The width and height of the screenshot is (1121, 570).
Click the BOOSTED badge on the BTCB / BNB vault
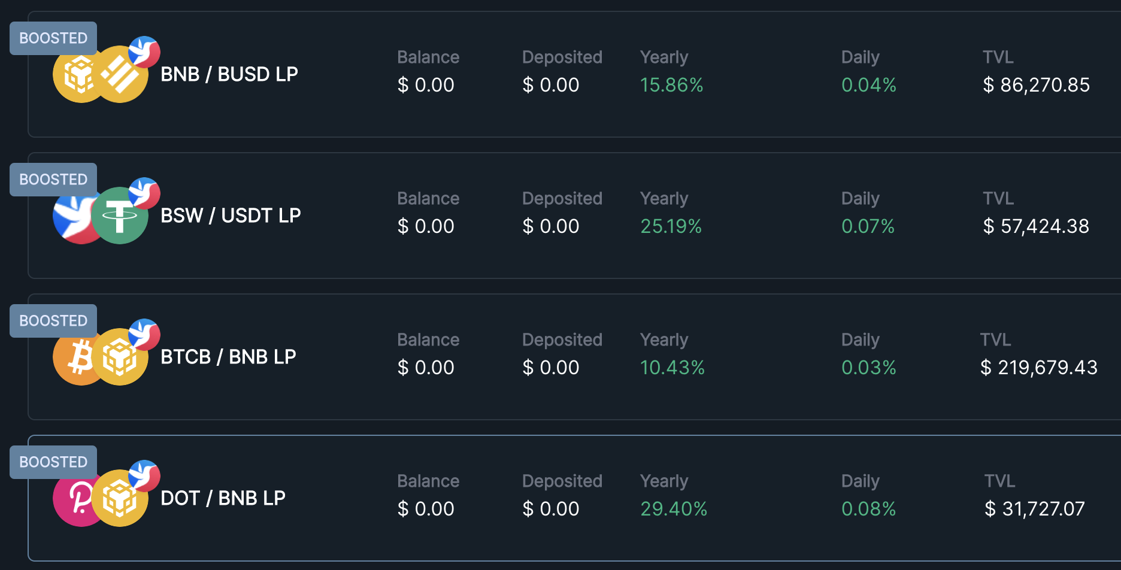(53, 321)
